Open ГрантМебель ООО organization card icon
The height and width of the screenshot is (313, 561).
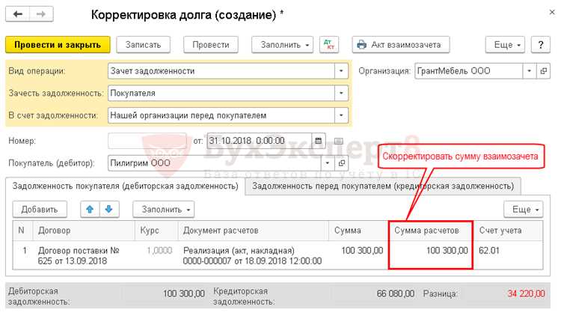pyautogui.click(x=544, y=71)
